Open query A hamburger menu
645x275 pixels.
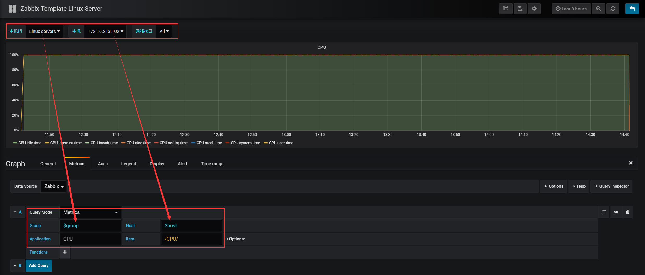604,212
